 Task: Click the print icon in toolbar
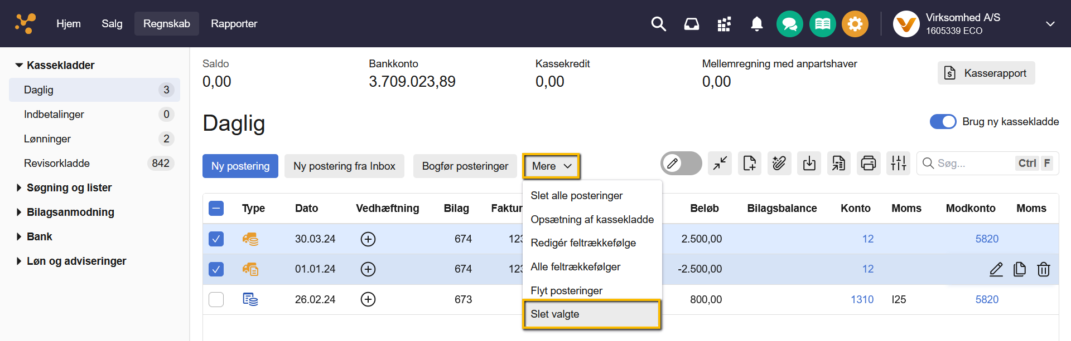tap(868, 164)
